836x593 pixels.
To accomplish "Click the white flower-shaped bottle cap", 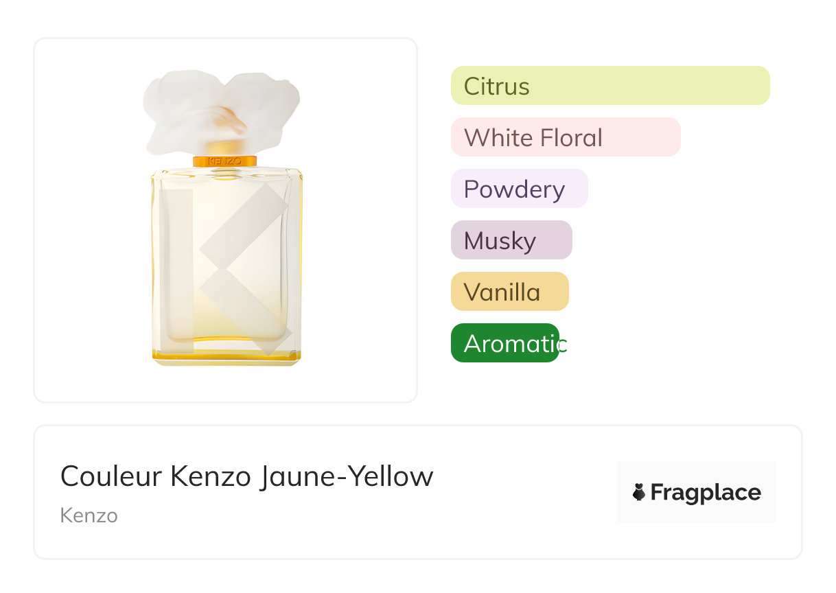I will [x=221, y=112].
